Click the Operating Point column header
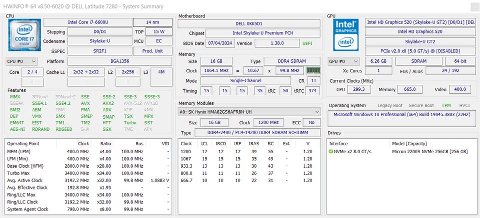 click(x=23, y=144)
